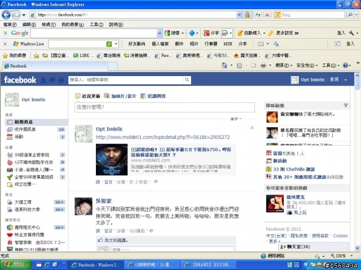Click 首頁 home link in blue bar

click(334, 80)
